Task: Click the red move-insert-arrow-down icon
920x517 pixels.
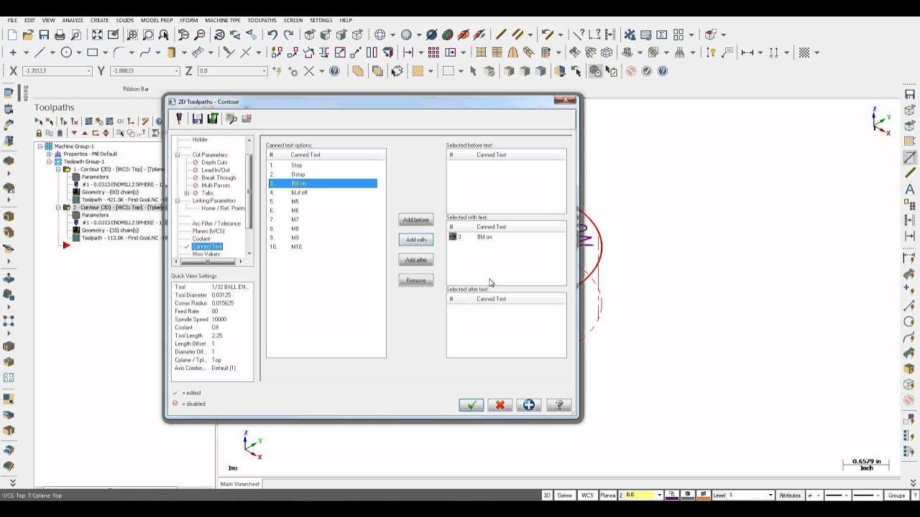Action: (x=74, y=133)
